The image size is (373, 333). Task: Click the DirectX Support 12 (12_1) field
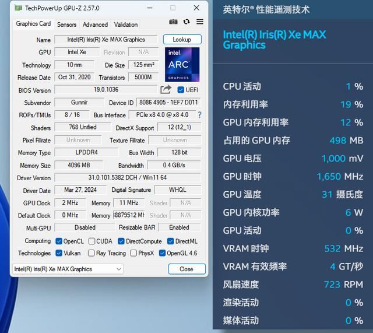(180, 127)
